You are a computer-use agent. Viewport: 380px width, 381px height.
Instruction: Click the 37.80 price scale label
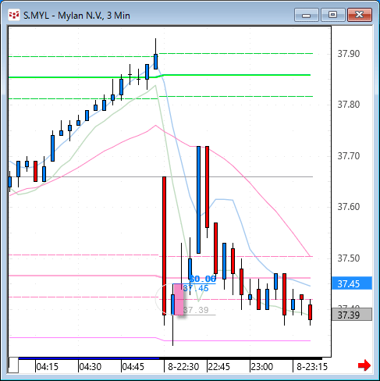pos(349,105)
